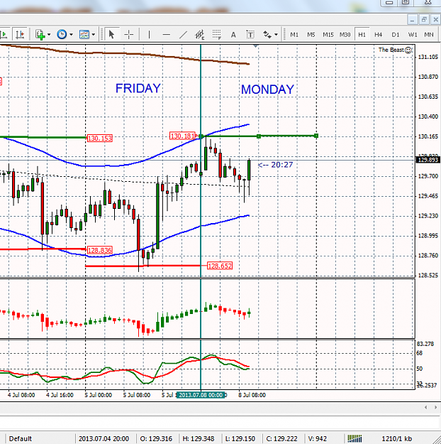Image resolution: width=441 pixels, height=444 pixels.
Task: Switch chart to H4 timeframe
Action: click(x=378, y=35)
